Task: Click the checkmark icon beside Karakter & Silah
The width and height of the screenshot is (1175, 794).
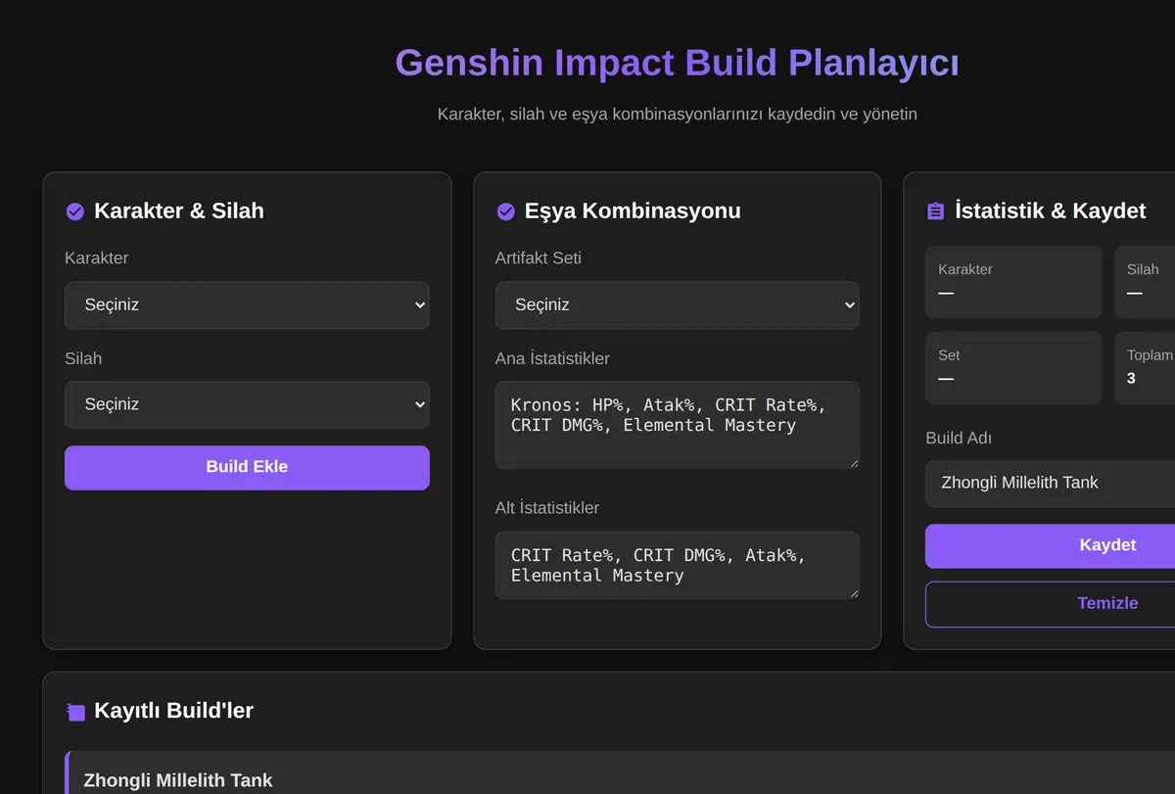Action: click(x=74, y=211)
